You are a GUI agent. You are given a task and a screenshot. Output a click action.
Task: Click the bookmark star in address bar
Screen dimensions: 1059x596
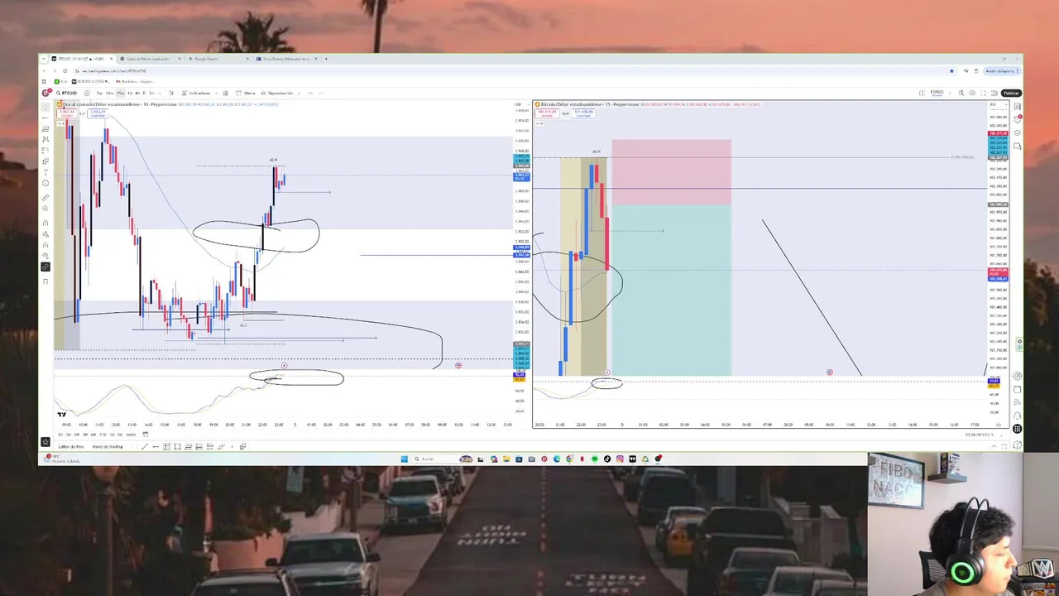coord(951,71)
